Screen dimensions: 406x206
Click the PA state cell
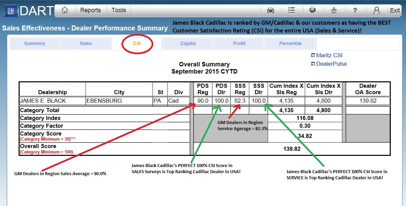tap(160, 101)
